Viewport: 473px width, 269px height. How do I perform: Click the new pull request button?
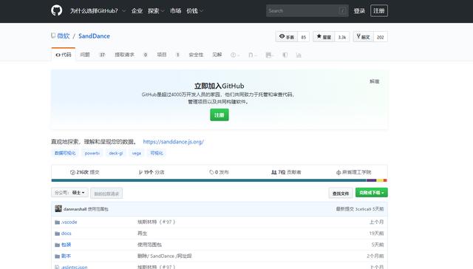(106, 194)
